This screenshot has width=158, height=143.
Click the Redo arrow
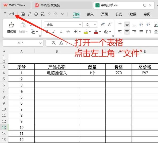coord(56,14)
